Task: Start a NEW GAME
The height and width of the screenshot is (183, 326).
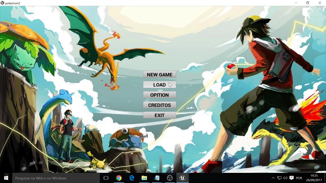Action: (x=160, y=74)
